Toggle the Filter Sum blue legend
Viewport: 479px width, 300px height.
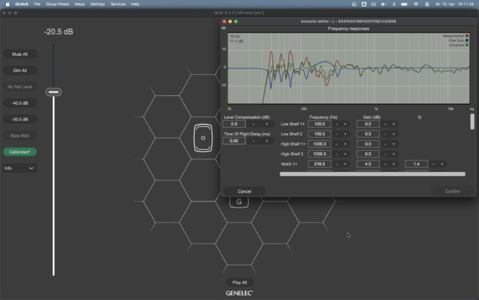pos(467,40)
